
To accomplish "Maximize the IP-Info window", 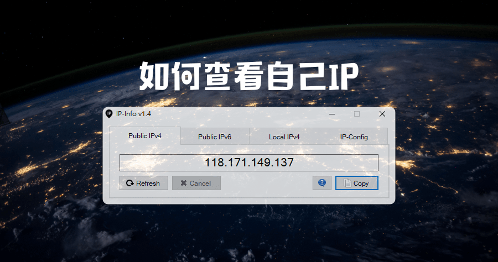I will click(x=357, y=114).
